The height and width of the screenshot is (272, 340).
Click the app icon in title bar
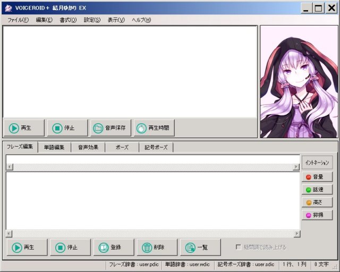[x=8, y=8]
